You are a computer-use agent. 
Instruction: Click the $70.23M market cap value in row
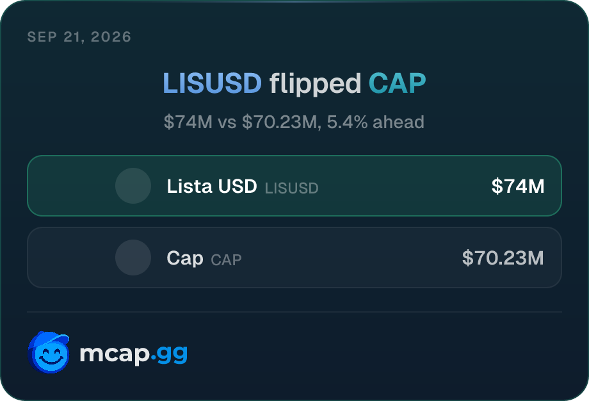(x=503, y=258)
